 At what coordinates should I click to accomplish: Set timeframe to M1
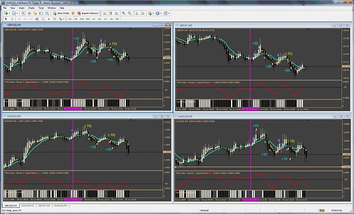[x=70, y=19]
